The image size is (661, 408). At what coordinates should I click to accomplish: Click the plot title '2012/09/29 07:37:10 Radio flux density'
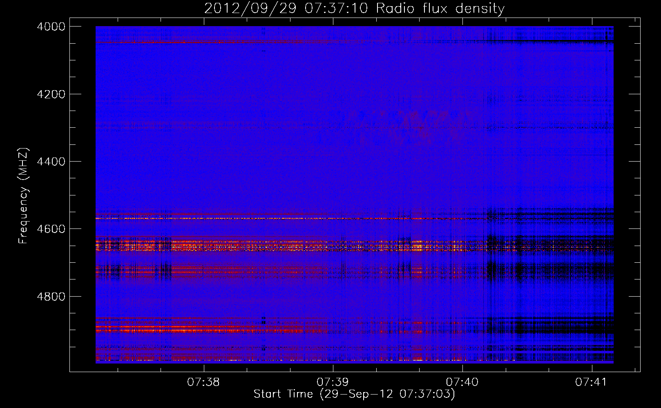pyautogui.click(x=354, y=9)
